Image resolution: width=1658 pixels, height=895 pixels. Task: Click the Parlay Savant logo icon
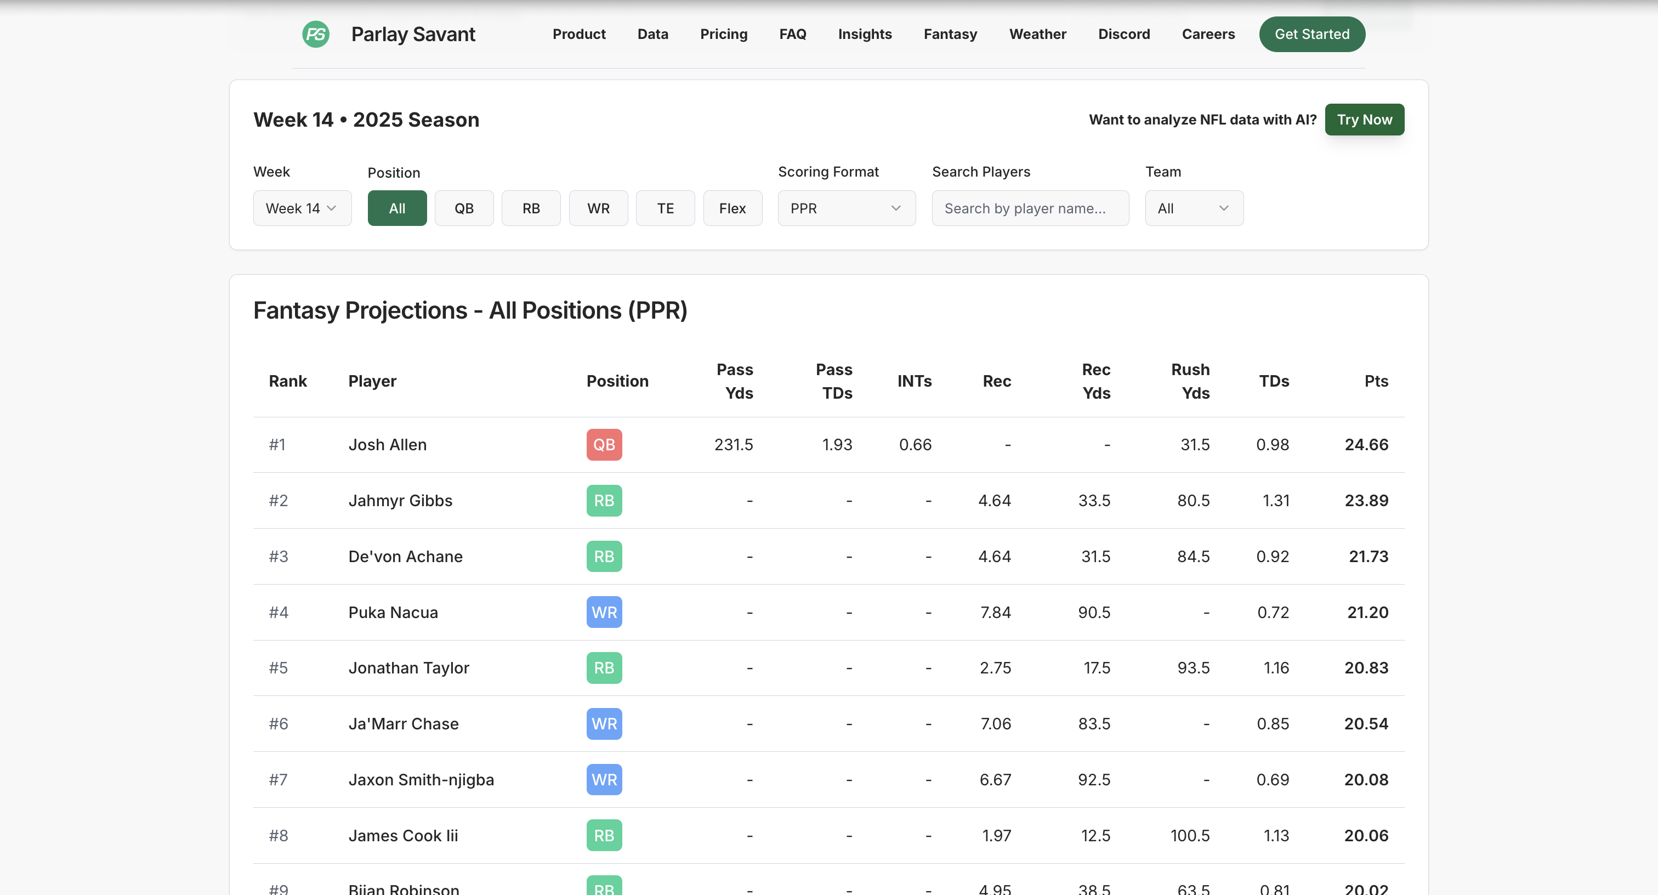pos(315,34)
